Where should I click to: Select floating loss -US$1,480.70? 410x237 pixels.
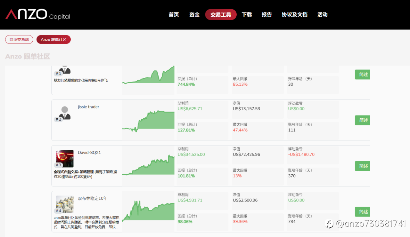[301, 154]
